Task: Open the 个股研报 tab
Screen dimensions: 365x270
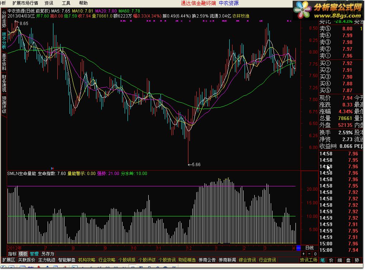Action: point(127,260)
